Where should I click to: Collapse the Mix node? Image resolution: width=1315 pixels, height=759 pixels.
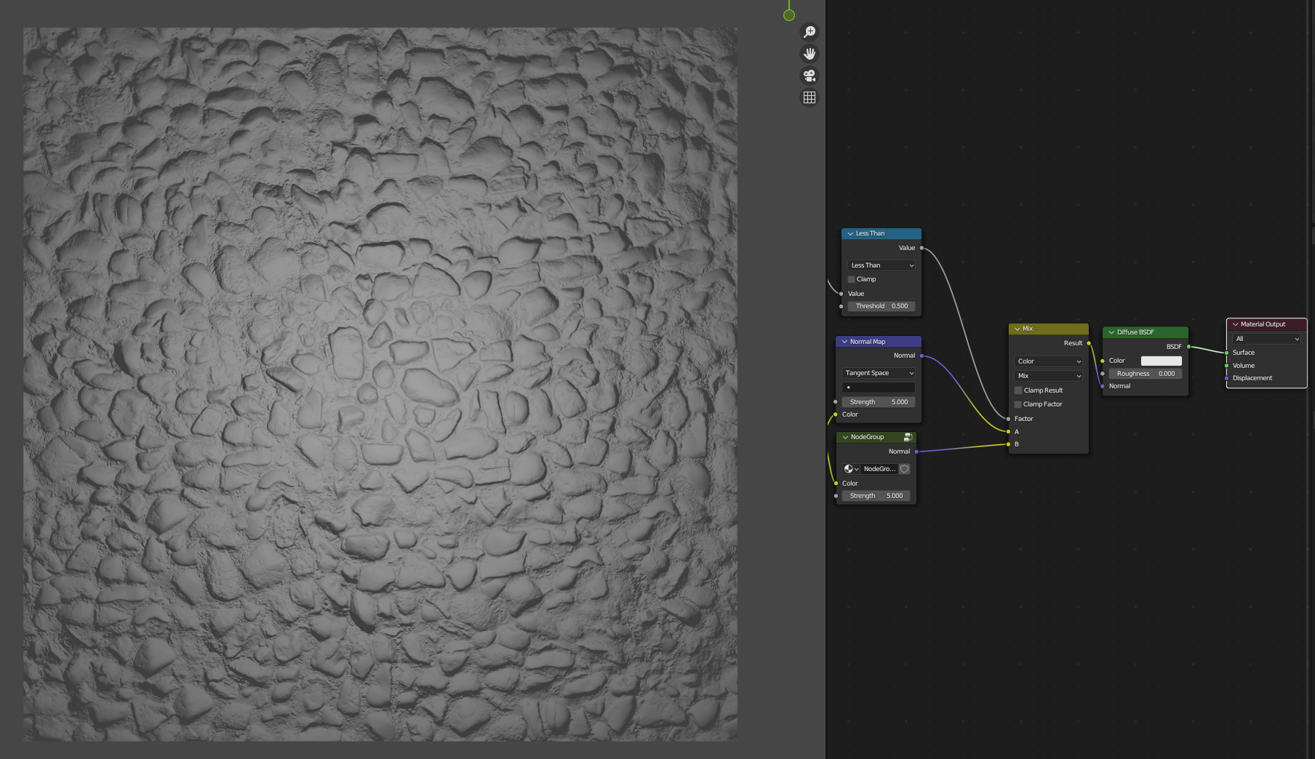click(x=1017, y=329)
